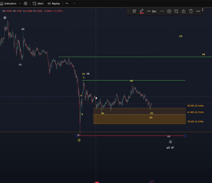
Task: Click the yellow (C) wave label
Action: [152, 113]
